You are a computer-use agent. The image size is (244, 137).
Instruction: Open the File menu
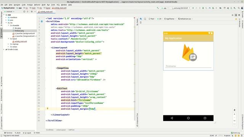pyautogui.click(x=2, y=5)
